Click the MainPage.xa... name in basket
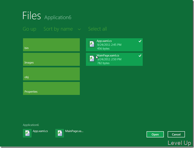 [74, 131]
